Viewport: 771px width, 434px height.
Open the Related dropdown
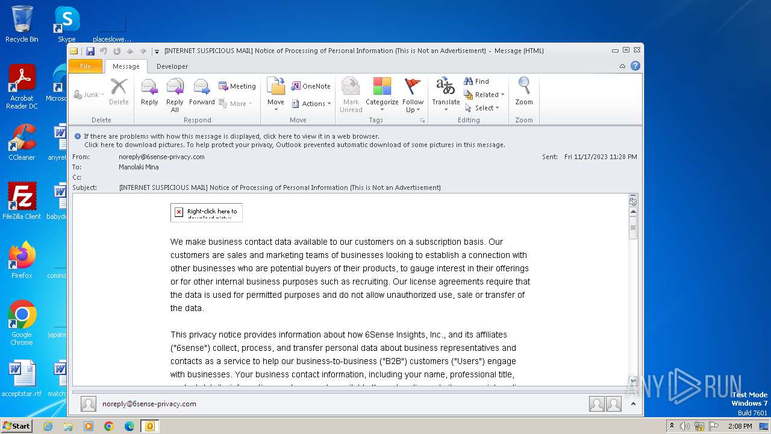coord(484,95)
